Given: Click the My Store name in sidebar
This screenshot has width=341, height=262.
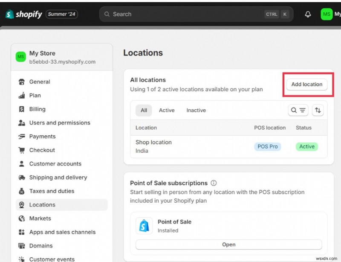Looking at the screenshot, I should pos(42,53).
